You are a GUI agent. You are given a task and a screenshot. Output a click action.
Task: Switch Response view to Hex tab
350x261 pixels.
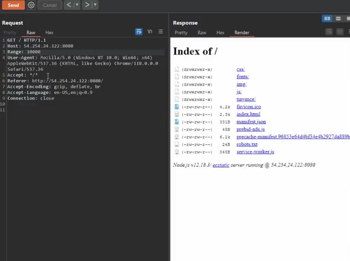point(220,33)
